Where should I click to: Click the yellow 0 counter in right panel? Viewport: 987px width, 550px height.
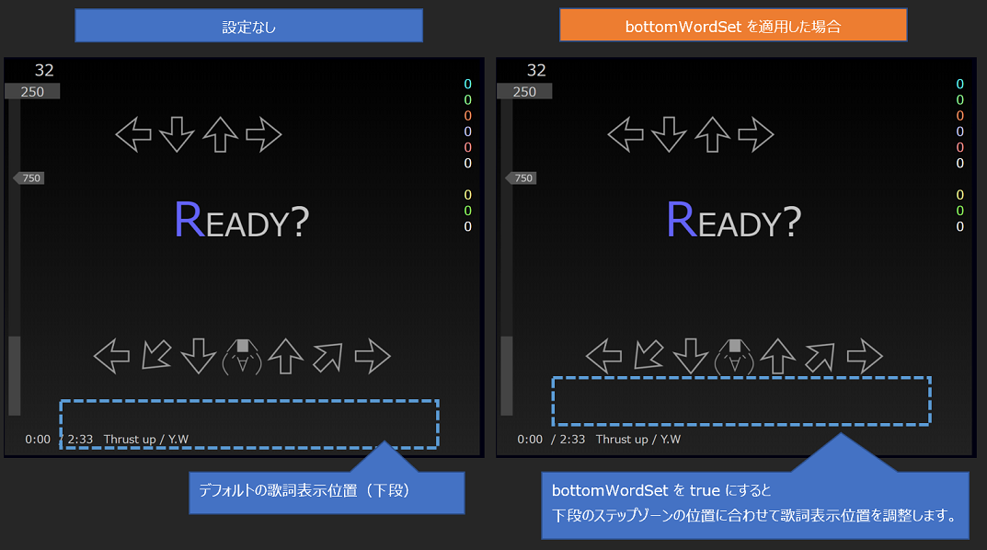960,195
